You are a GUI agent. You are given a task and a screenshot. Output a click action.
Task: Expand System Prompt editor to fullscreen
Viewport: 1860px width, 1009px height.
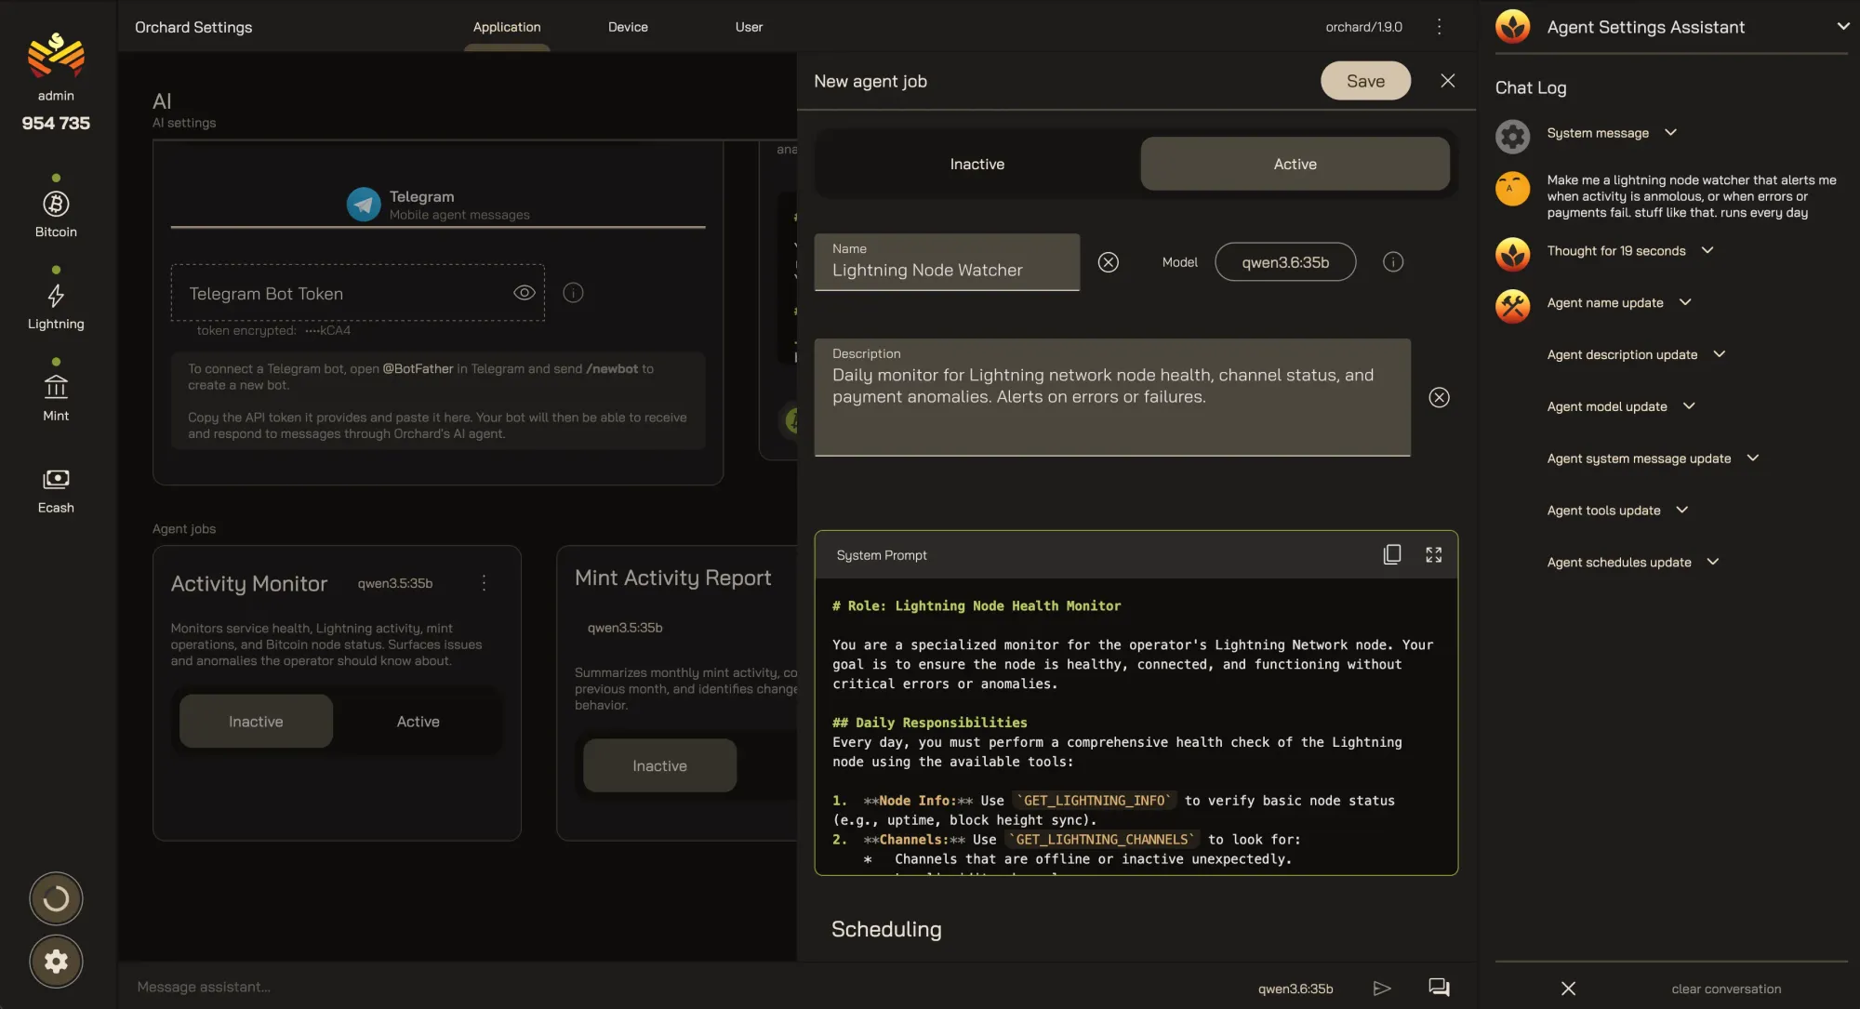tap(1433, 555)
